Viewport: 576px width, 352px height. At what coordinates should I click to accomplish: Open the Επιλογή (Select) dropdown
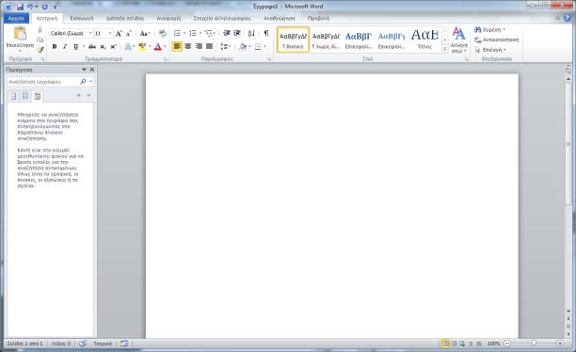491,50
